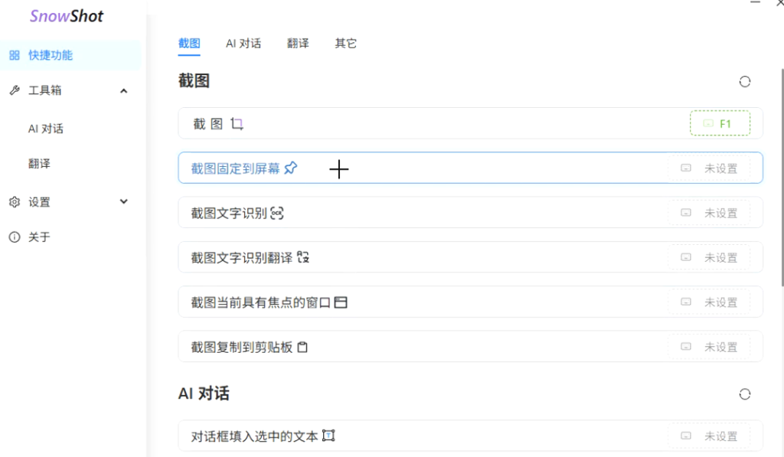Image resolution: width=784 pixels, height=457 pixels.
Task: Reset the 截图 section shortcuts icon
Action: 745,81
